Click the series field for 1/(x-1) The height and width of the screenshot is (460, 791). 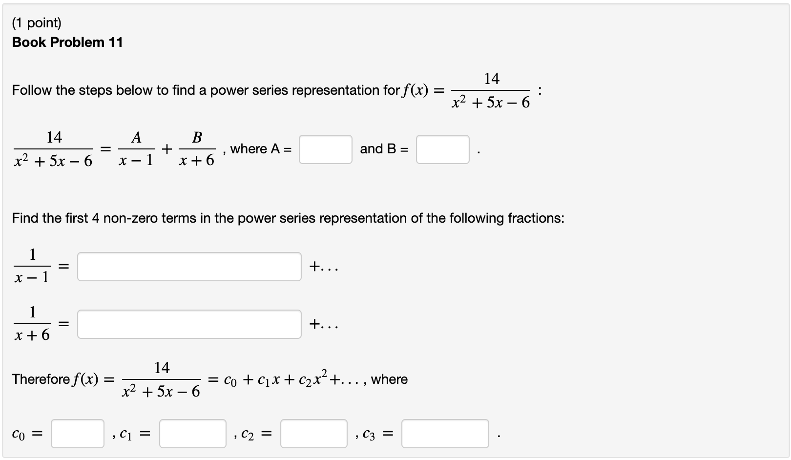pyautogui.click(x=189, y=266)
